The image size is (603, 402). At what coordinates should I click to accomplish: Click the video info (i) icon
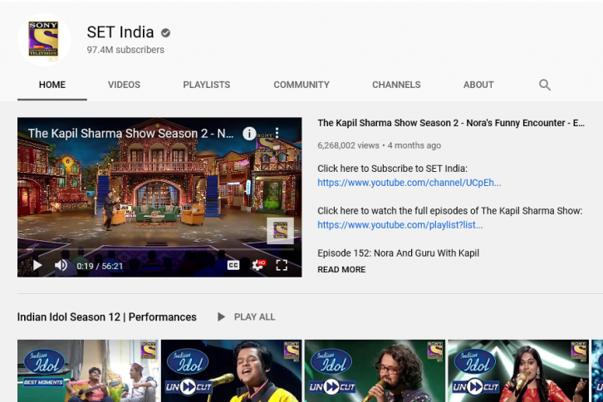249,134
